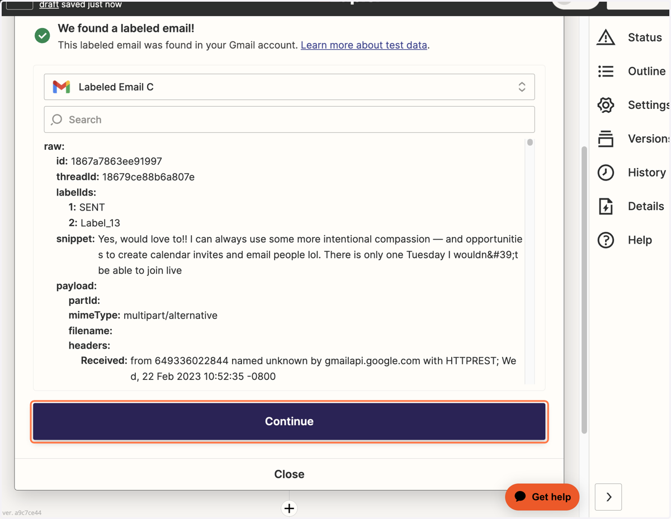Click the raw field label
671x519 pixels.
tap(54, 146)
